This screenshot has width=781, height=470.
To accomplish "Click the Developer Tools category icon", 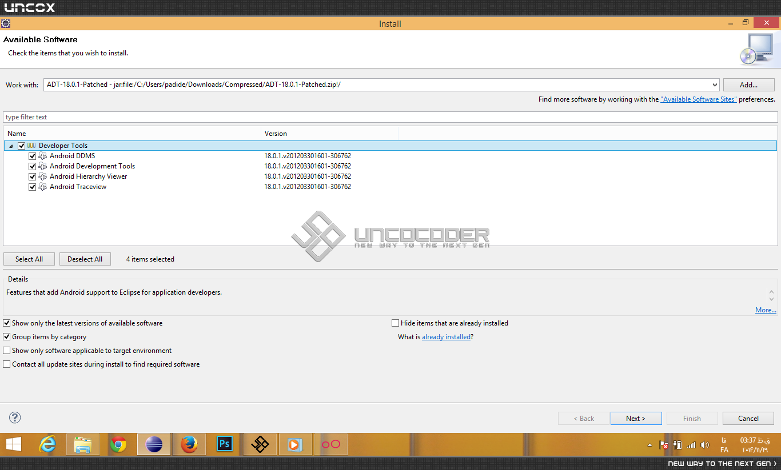I will coord(31,146).
